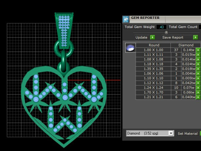Click the green arrow for the 1.06 X 1.06 row

pos(198,73)
